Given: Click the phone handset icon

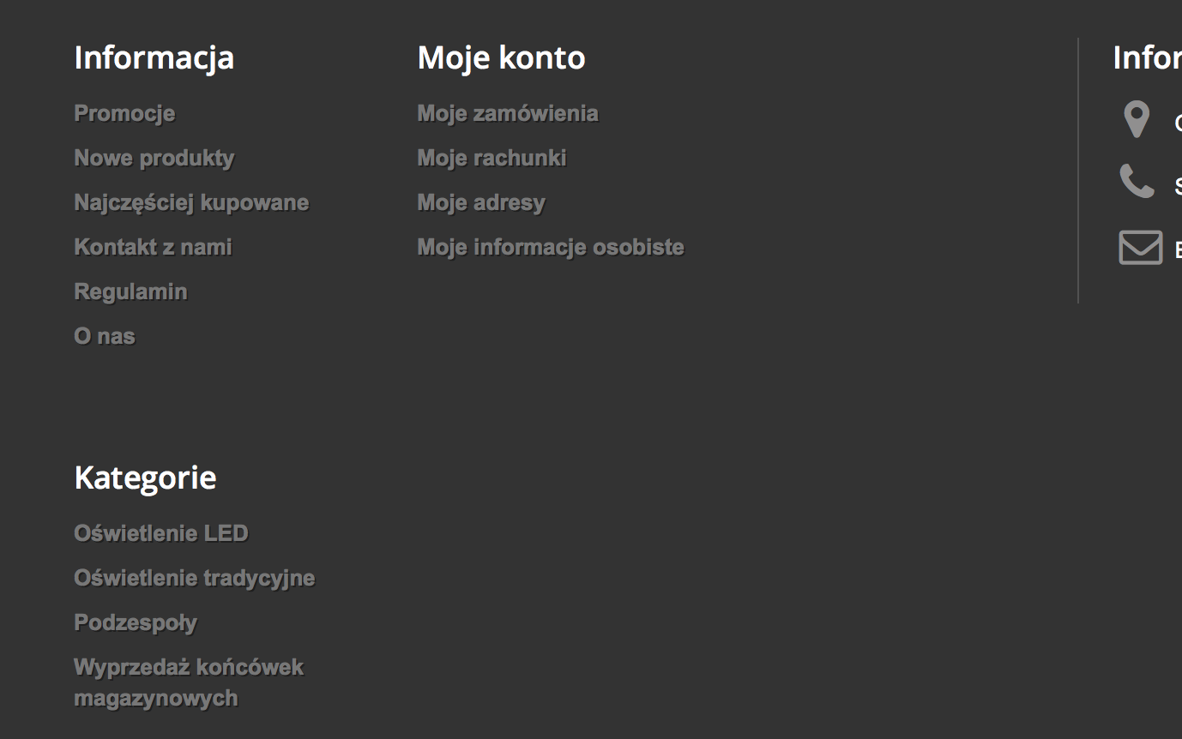Looking at the screenshot, I should tap(1137, 182).
